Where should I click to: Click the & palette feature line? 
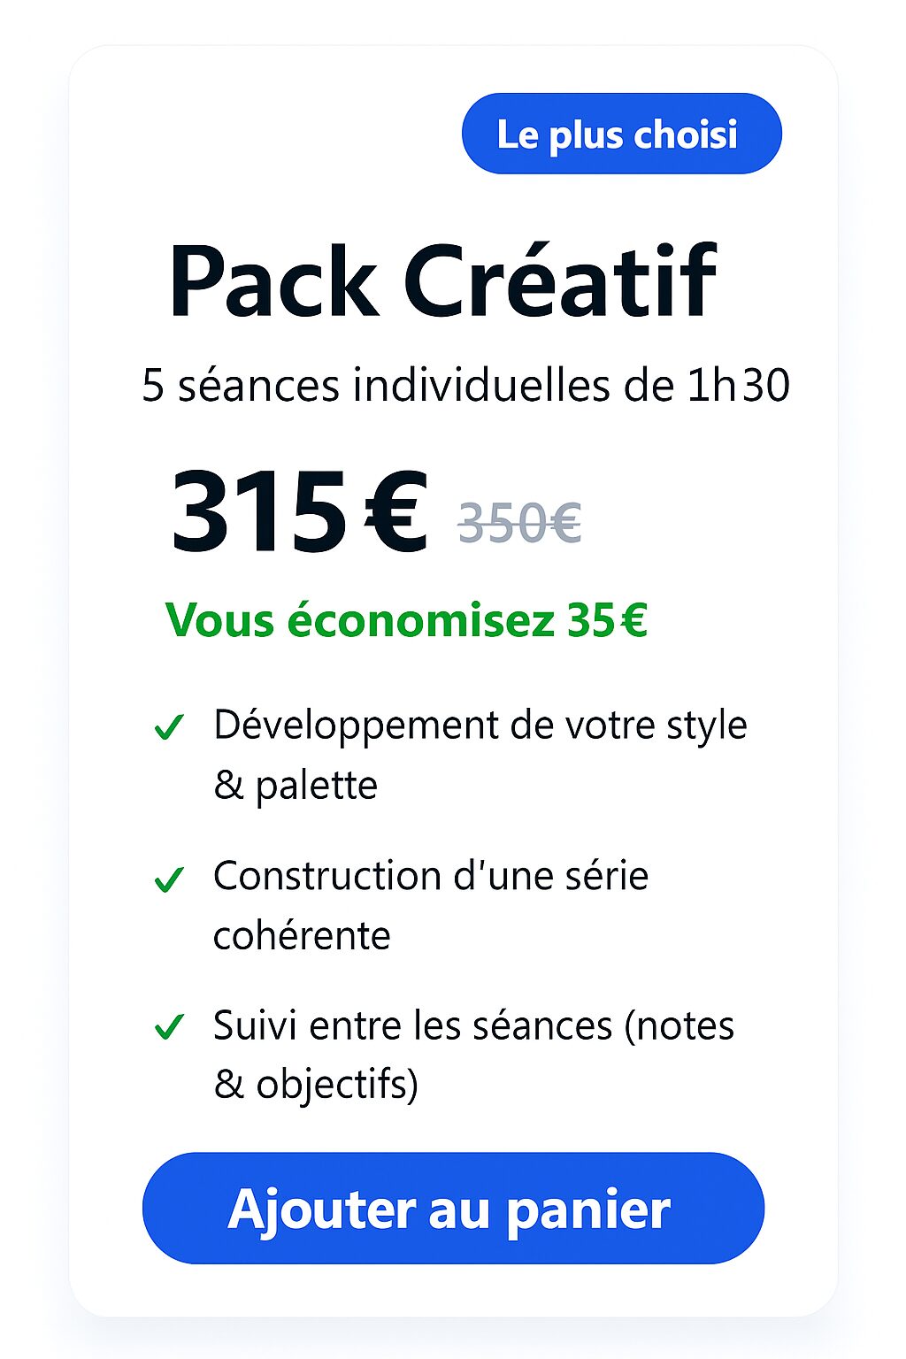click(x=296, y=785)
